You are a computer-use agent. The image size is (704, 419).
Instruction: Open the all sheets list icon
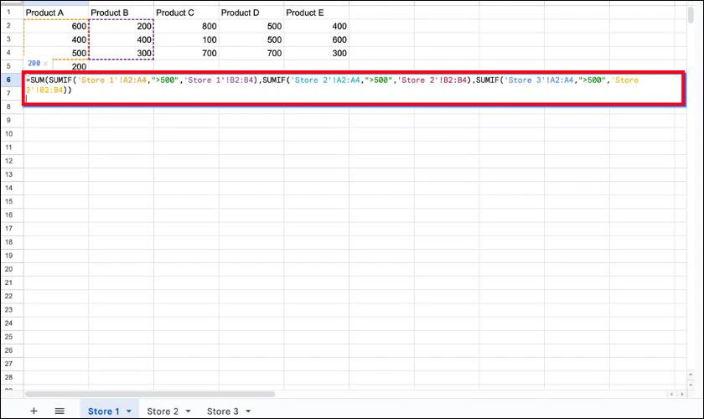(x=60, y=411)
